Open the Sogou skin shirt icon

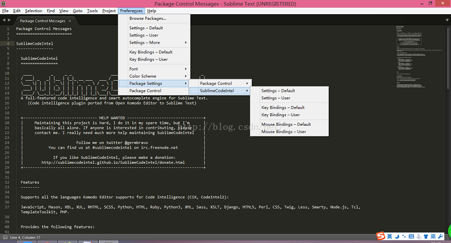click(426, 236)
